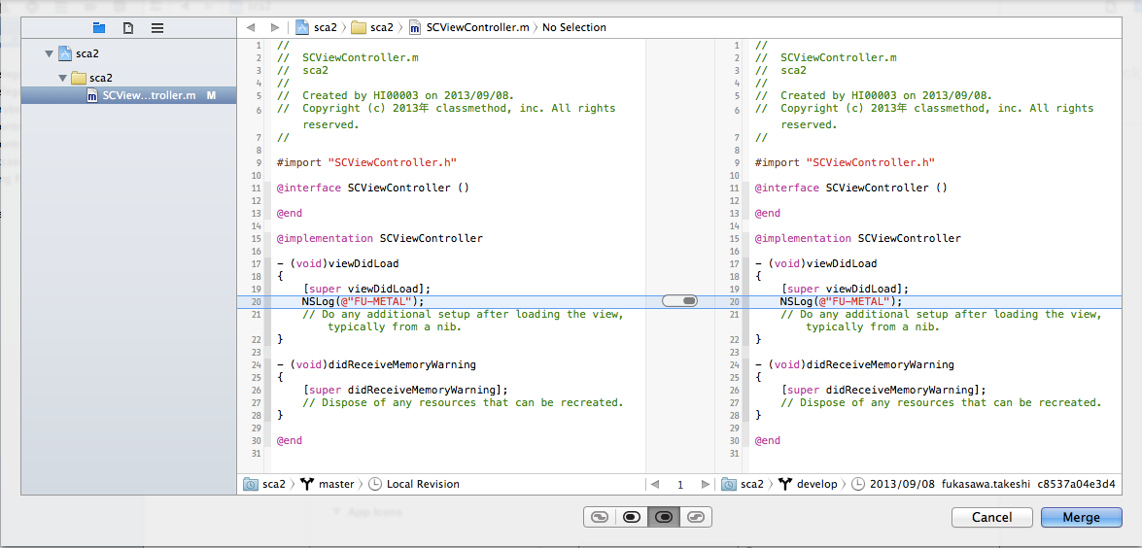Click left pane didReceiveMemoryWarning method declaration
1142x548 pixels.
pos(376,364)
